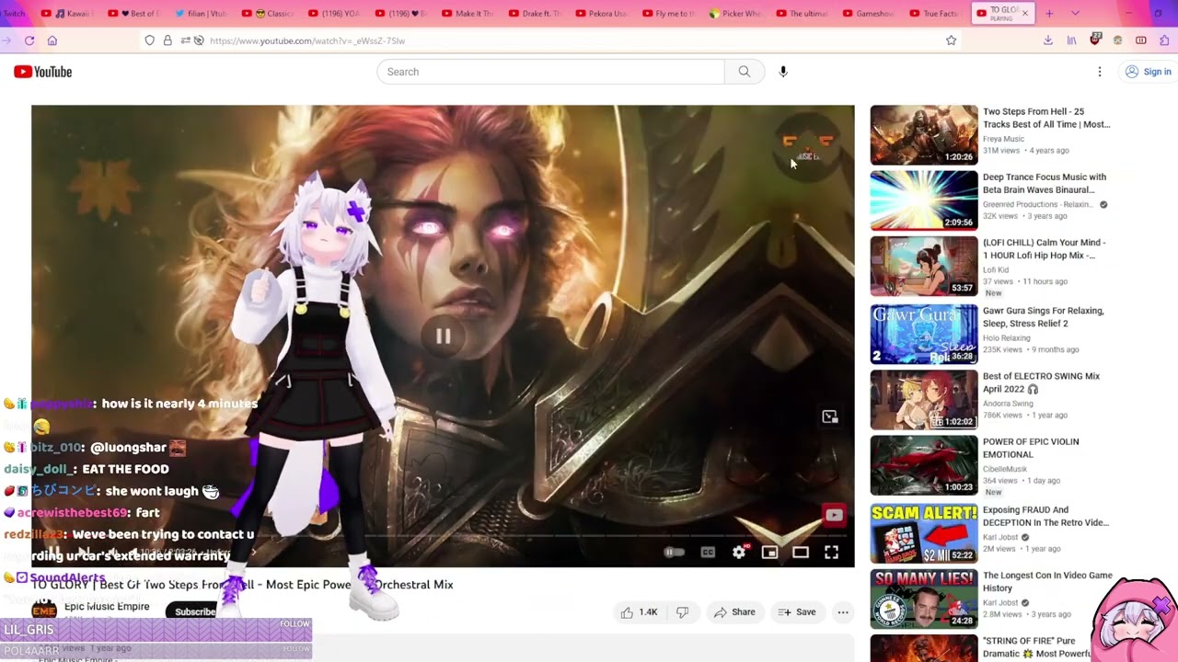
Task: Start voice search with microphone icon
Action: point(783,72)
